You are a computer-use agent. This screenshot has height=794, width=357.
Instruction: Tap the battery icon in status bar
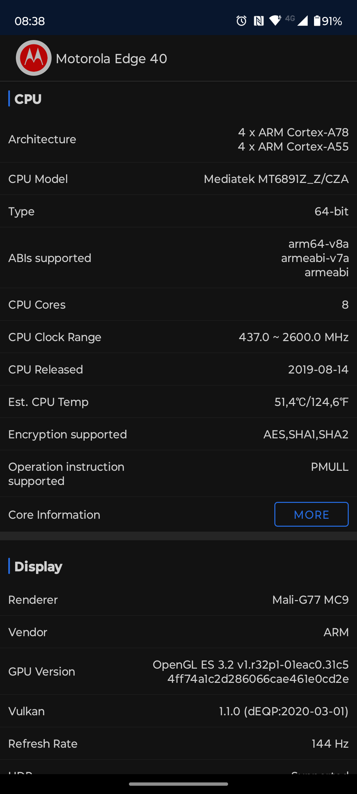tap(317, 21)
